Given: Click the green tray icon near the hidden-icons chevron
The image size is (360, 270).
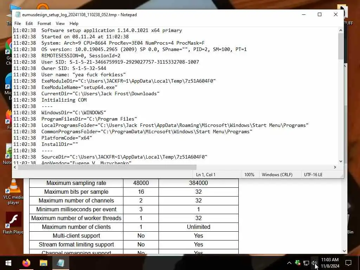Looking at the screenshot, I should point(297,263).
